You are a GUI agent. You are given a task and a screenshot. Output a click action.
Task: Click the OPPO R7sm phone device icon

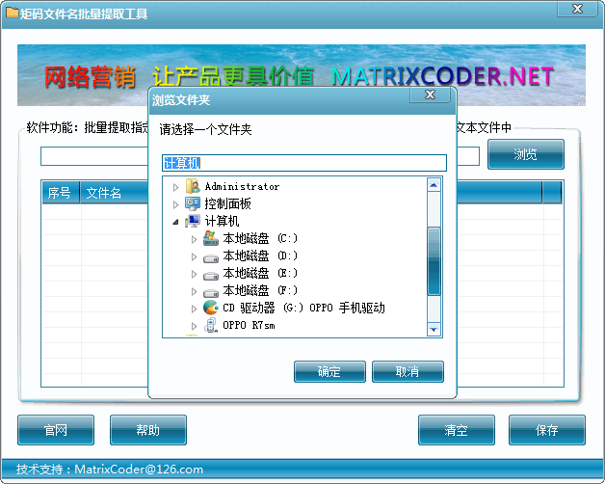pos(211,325)
